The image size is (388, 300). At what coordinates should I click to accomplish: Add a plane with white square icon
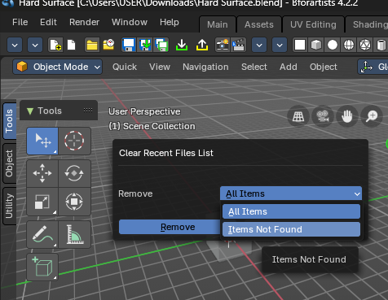tap(300, 45)
